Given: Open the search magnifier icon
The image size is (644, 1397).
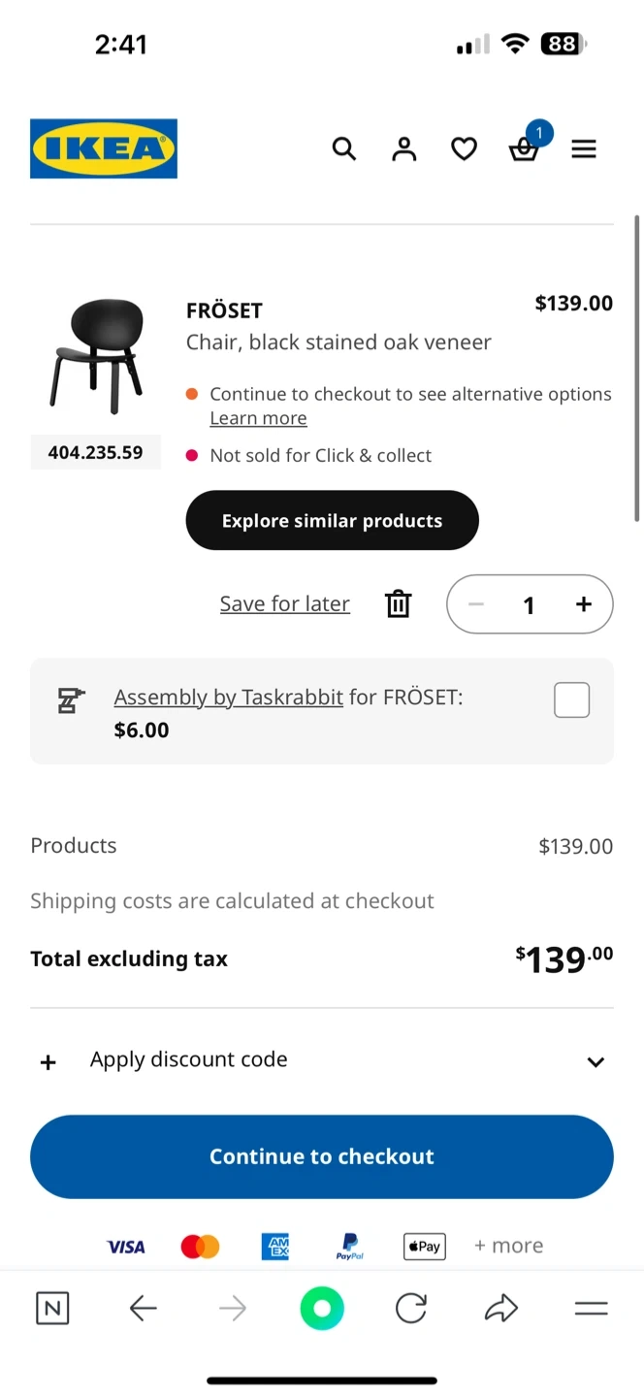Looking at the screenshot, I should (x=344, y=148).
